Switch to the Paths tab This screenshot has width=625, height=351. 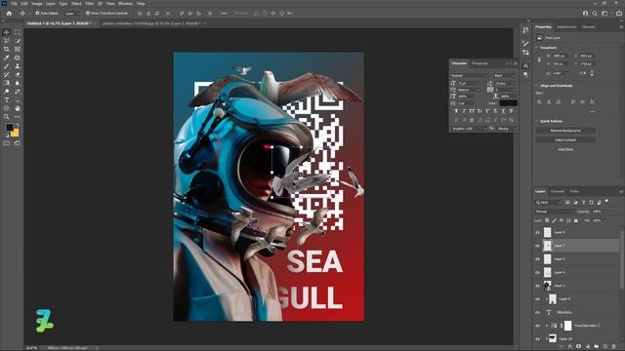(x=574, y=191)
